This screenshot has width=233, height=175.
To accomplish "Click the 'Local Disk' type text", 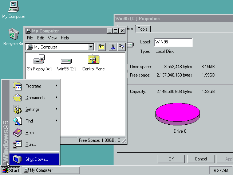I will 165,51.
